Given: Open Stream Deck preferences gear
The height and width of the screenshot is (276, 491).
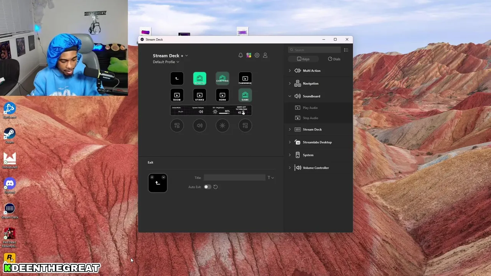Looking at the screenshot, I should [257, 55].
